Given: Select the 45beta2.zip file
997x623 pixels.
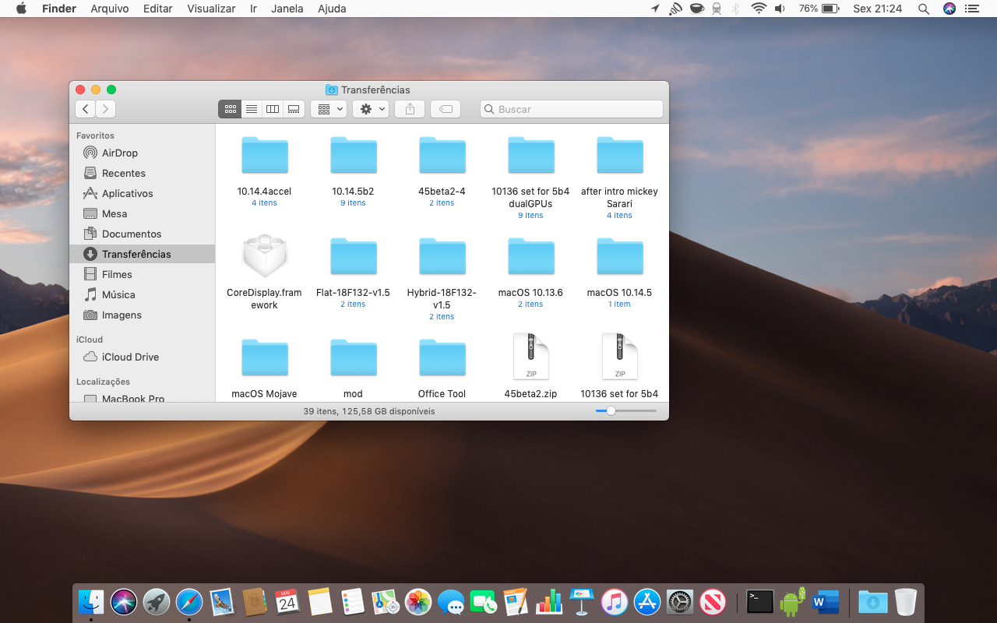Looking at the screenshot, I should point(531,357).
